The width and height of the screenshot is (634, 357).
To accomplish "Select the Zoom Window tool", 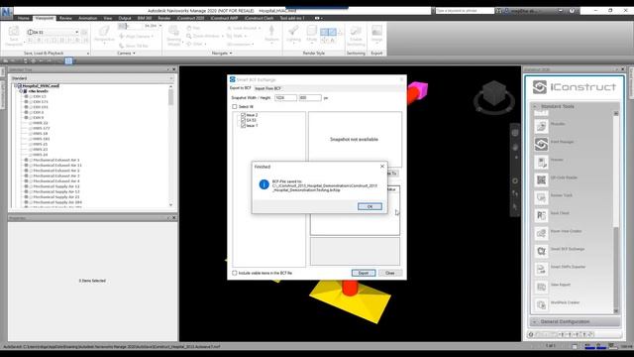I will click(205, 36).
